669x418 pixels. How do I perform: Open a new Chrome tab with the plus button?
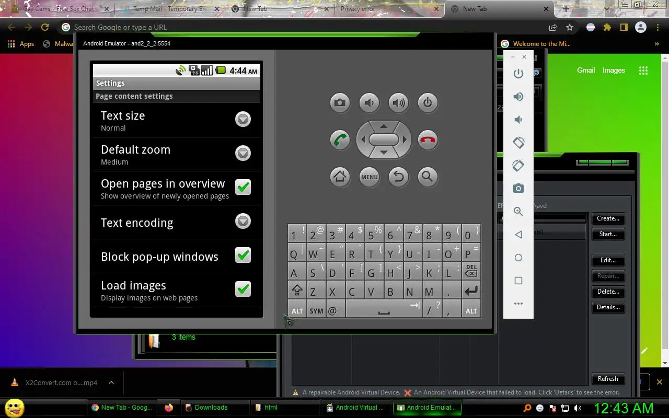(x=566, y=9)
